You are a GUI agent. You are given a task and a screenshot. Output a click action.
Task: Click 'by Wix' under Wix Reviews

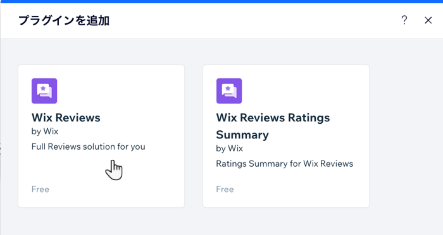tap(45, 131)
